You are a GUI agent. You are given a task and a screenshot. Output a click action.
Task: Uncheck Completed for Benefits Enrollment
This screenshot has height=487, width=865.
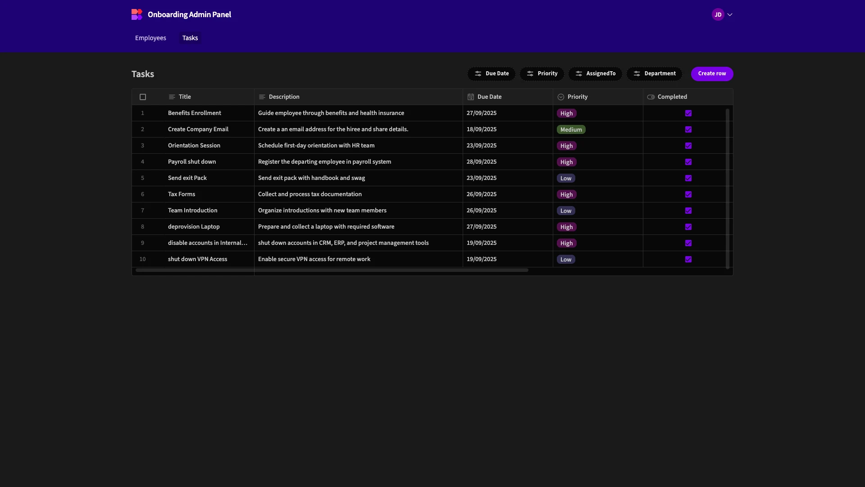click(688, 113)
